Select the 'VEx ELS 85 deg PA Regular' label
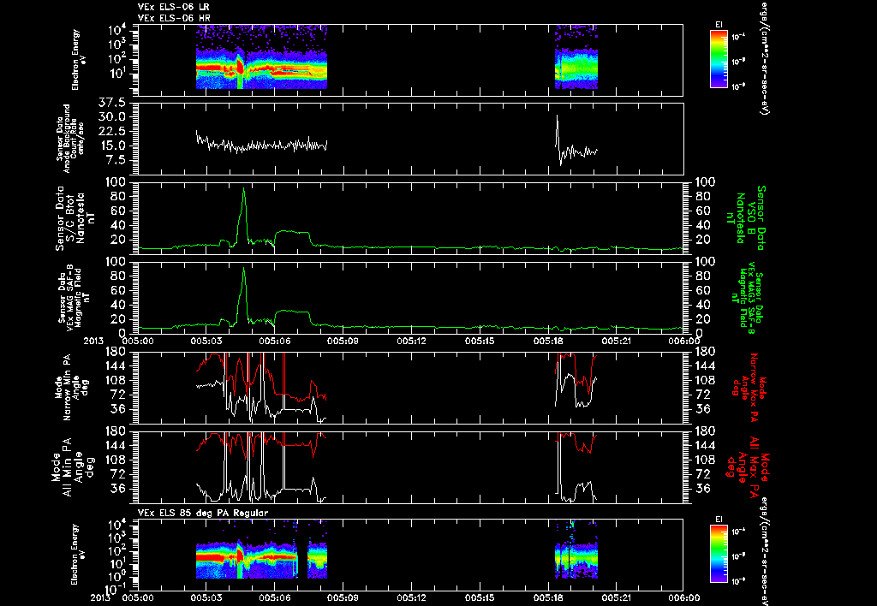 (x=203, y=513)
